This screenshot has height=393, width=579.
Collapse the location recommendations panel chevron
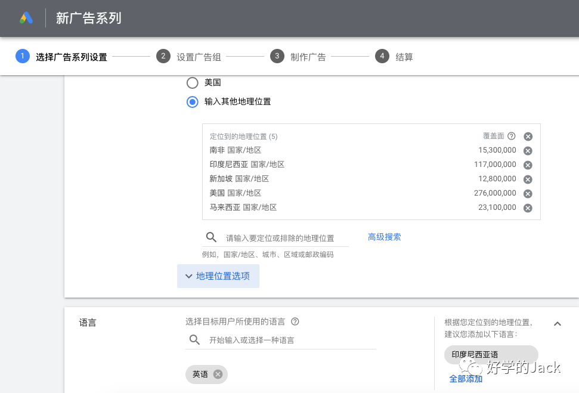pyautogui.click(x=557, y=324)
